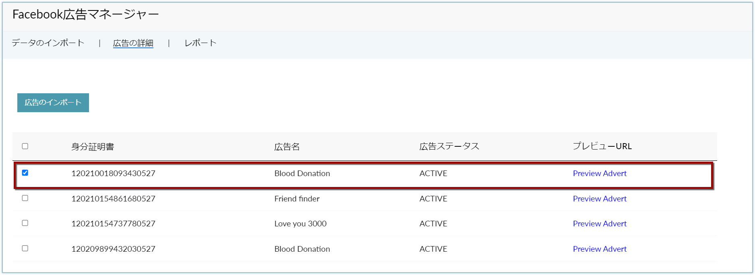Viewport: 755px width, 275px height.
Task: Check the Love you 3000 row checkbox
Action: pos(25,223)
